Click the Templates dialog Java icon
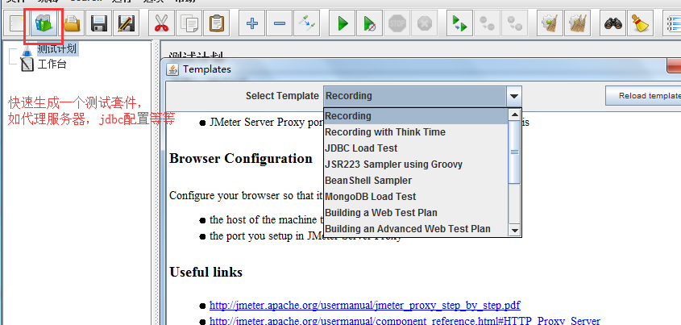The image size is (681, 325). pos(172,69)
